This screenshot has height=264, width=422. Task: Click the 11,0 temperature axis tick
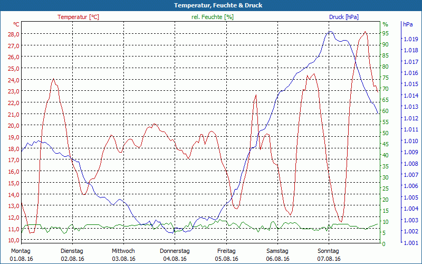coord(13,229)
